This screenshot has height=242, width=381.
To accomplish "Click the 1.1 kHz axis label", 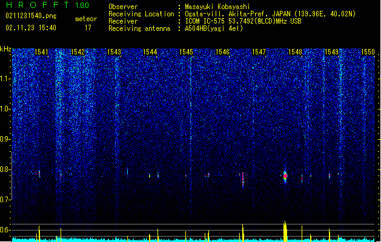I will pos(5,79).
